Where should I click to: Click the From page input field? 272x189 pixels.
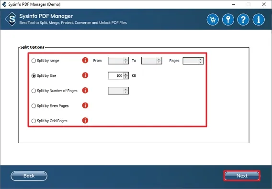(116, 61)
